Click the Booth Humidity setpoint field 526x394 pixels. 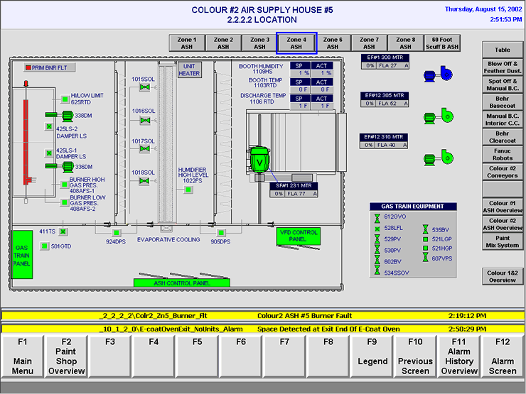(x=303, y=73)
